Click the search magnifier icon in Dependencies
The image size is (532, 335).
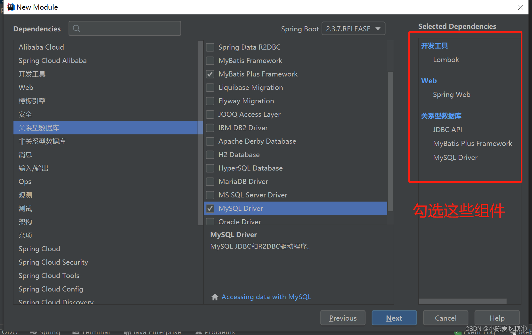tap(76, 28)
